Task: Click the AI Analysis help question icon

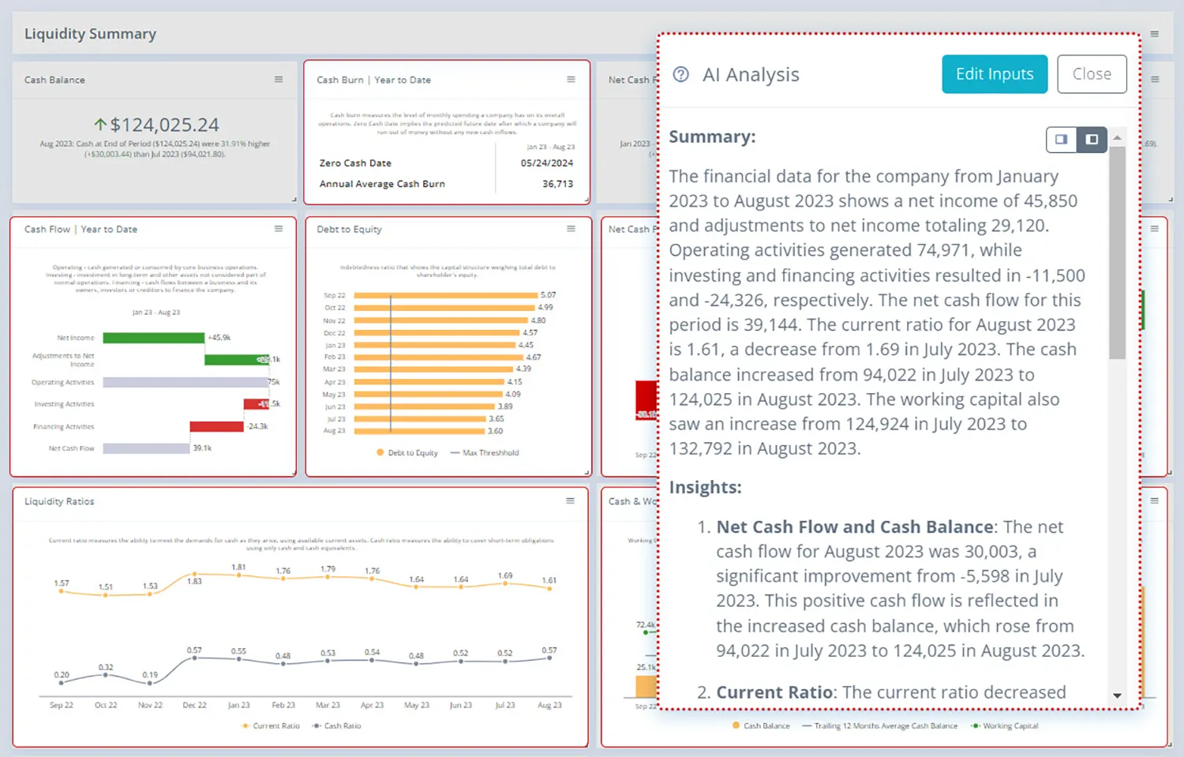Action: tap(680, 74)
